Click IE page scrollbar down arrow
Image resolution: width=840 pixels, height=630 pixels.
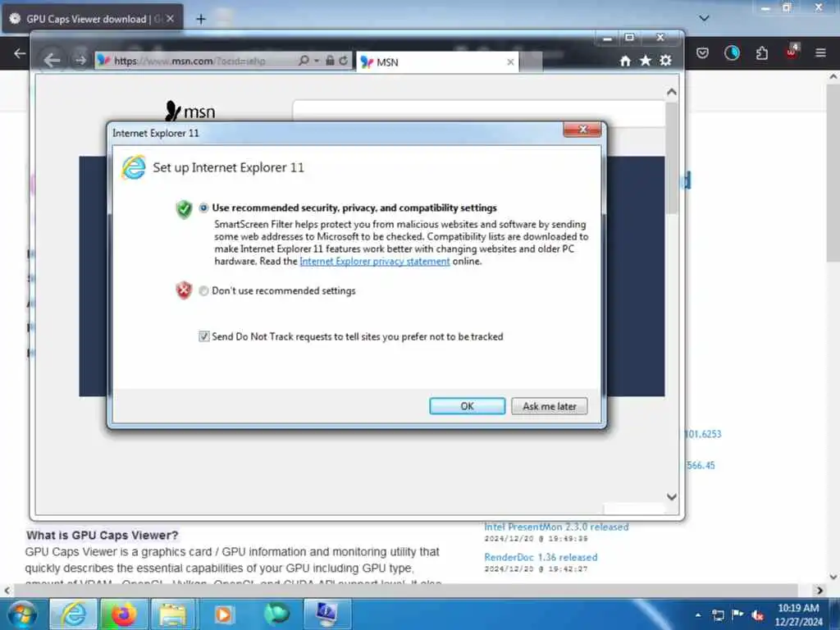point(671,496)
